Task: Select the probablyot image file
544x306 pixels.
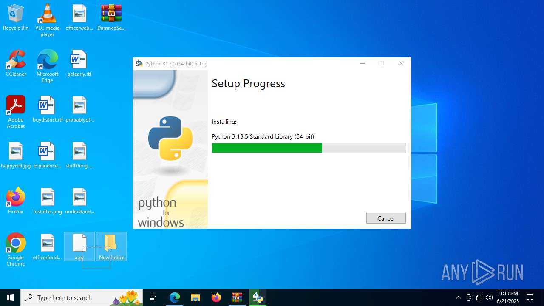Action: coord(79,110)
